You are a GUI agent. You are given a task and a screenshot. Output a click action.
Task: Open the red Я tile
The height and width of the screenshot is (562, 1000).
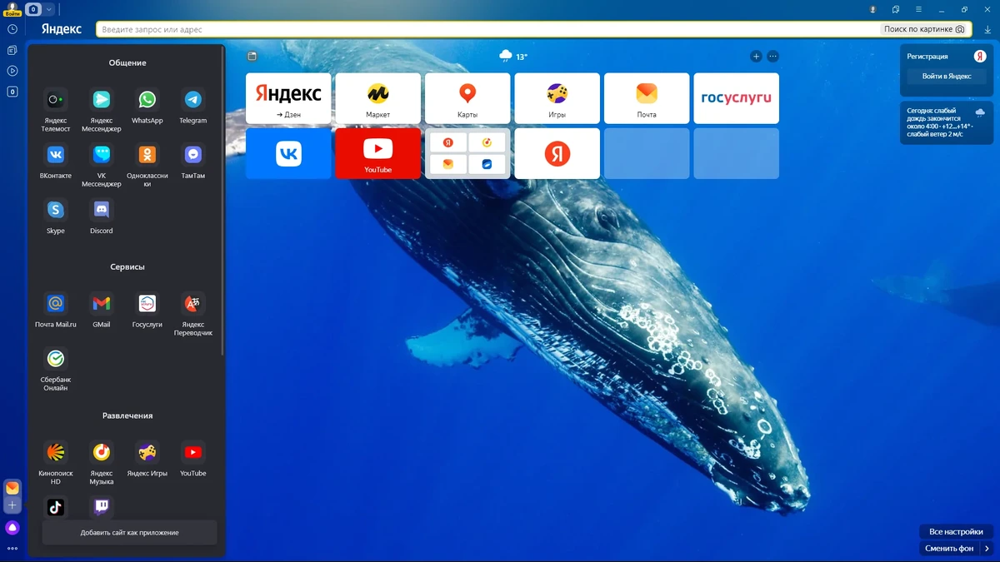coord(557,153)
